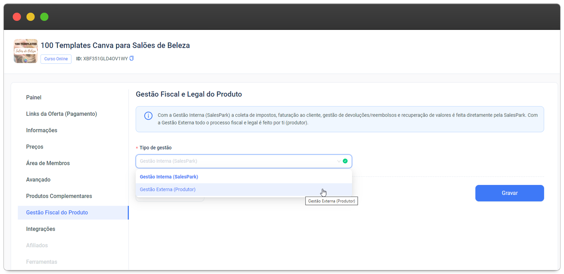Open the Painel menu item
564x274 pixels.
click(x=33, y=97)
